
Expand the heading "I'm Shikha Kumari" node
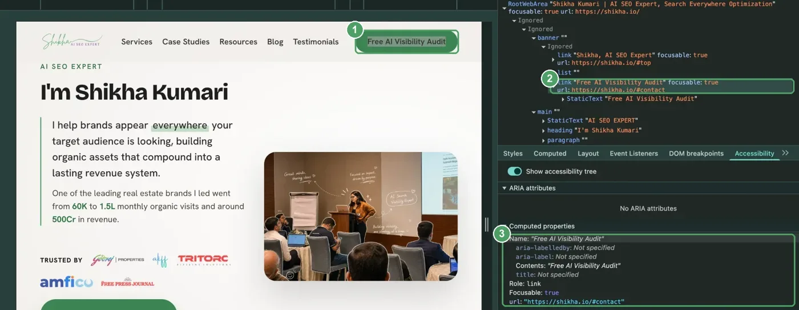coord(543,130)
